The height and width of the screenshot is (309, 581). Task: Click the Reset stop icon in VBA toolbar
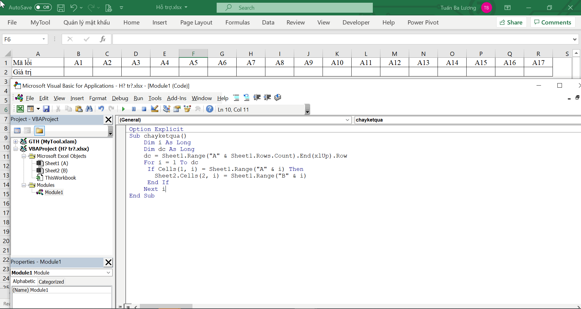pyautogui.click(x=144, y=109)
